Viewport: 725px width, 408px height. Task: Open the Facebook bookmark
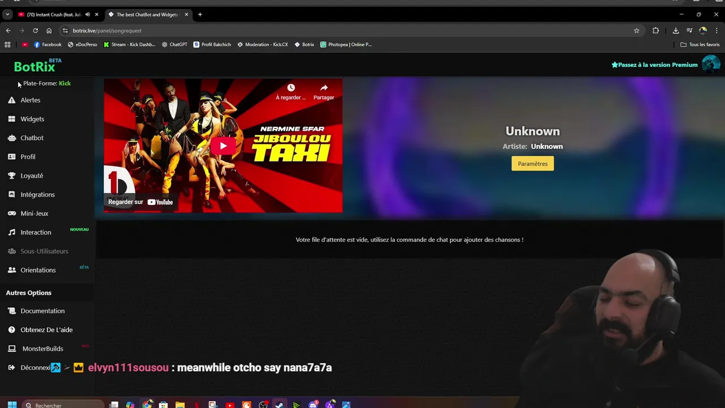click(48, 44)
